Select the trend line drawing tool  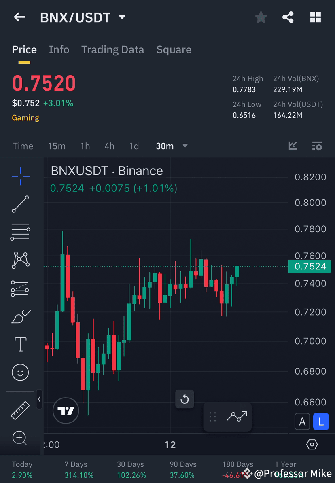click(x=20, y=204)
